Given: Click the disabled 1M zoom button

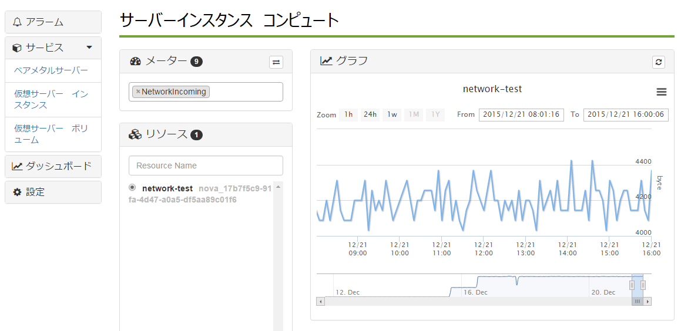Looking at the screenshot, I should point(414,114).
